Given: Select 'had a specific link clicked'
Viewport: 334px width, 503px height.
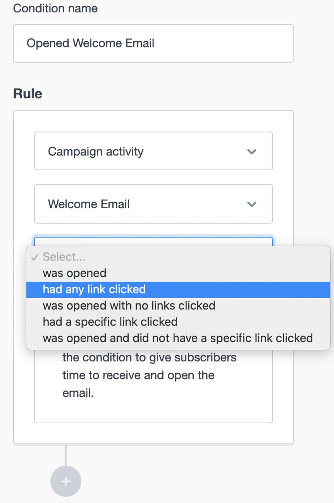Looking at the screenshot, I should point(110,322).
